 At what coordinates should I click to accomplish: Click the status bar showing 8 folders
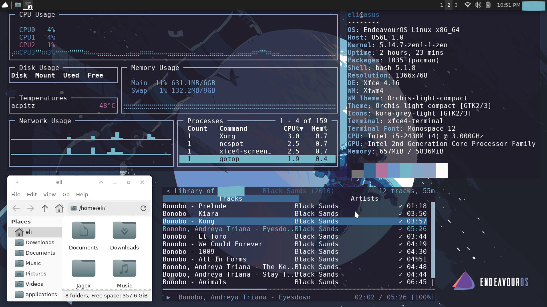pos(107,296)
